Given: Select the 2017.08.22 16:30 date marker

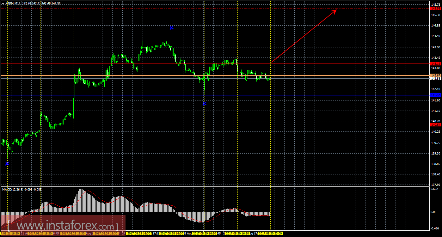Looking at the screenshot, I should 40,234.
